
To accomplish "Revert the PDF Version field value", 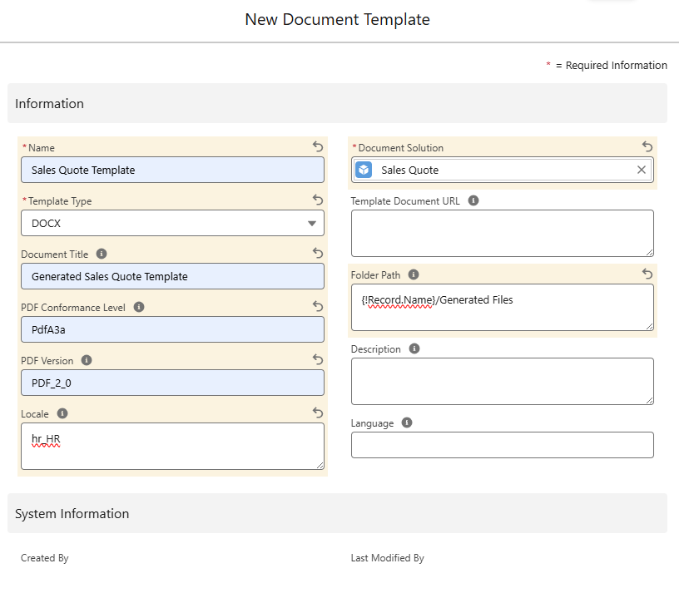I will (x=318, y=359).
